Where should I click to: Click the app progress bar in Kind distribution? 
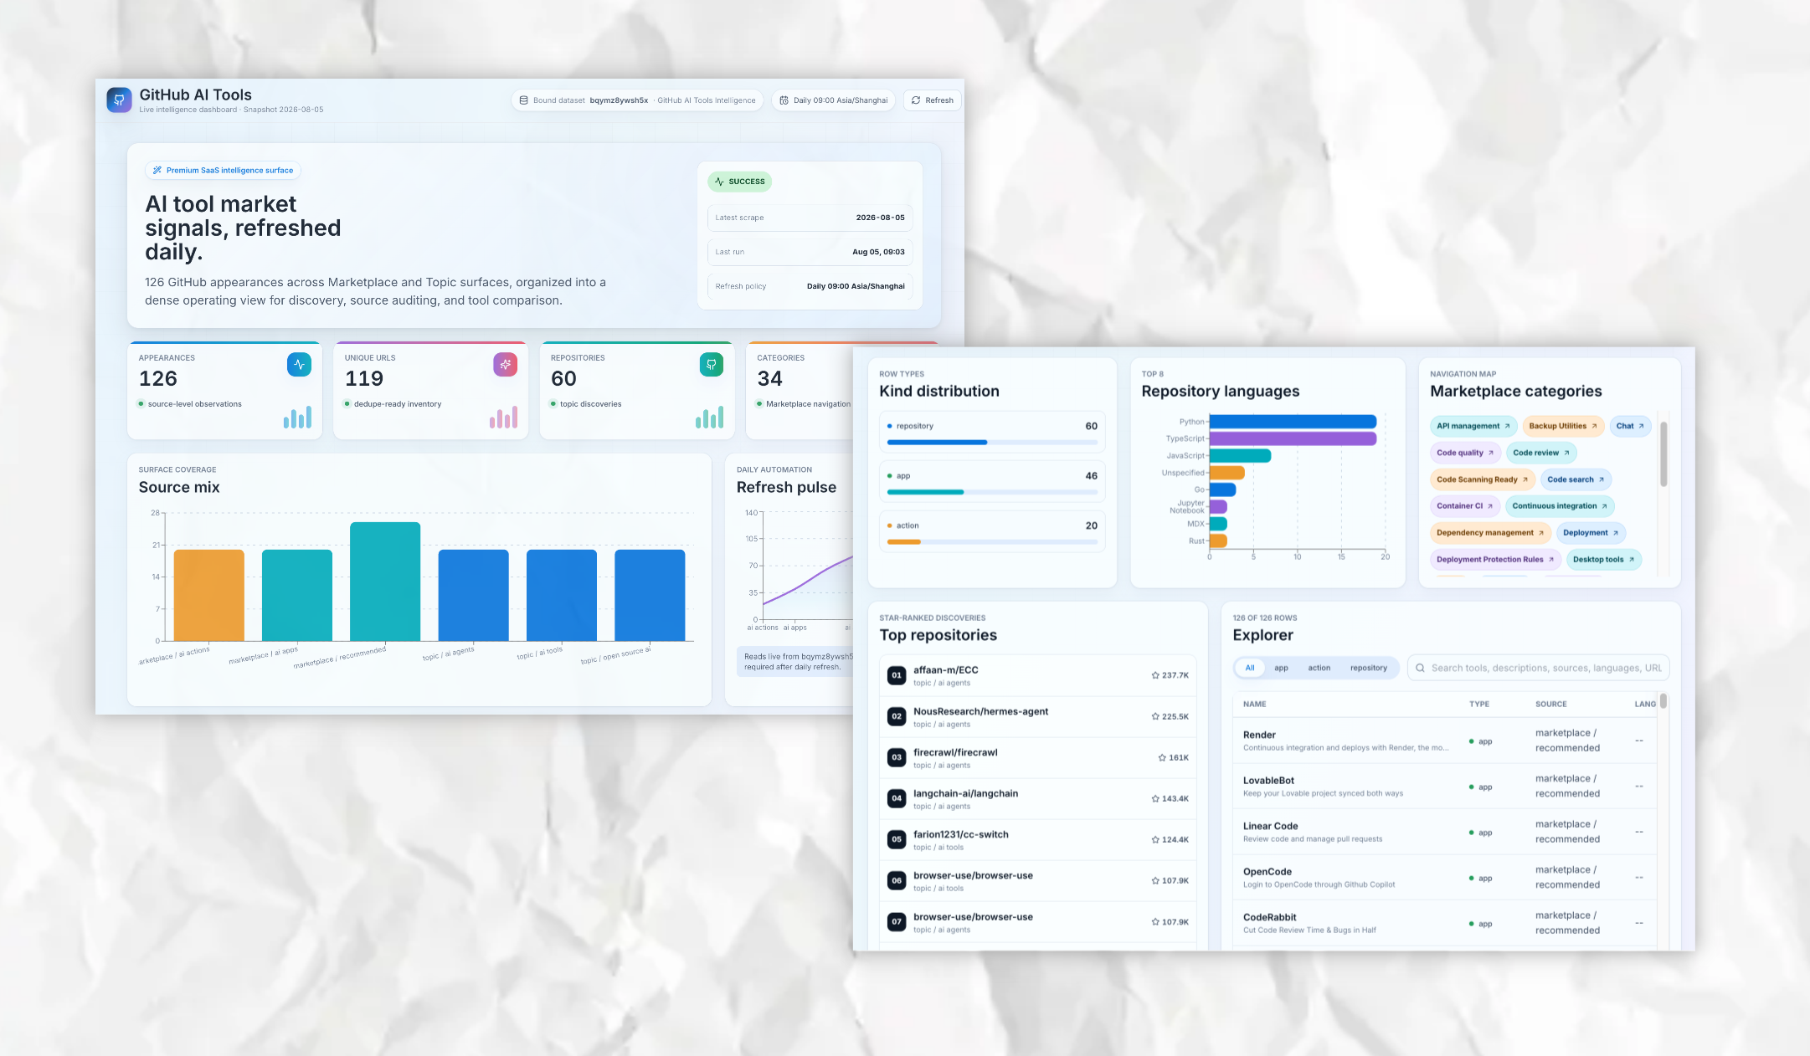pyautogui.click(x=992, y=492)
